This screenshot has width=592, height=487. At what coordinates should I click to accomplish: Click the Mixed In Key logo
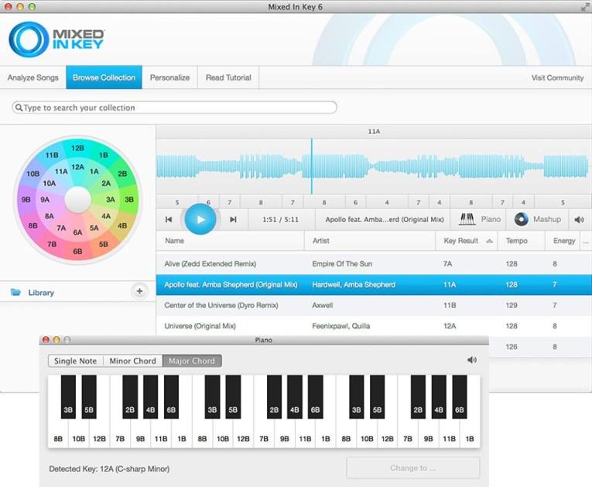click(57, 38)
